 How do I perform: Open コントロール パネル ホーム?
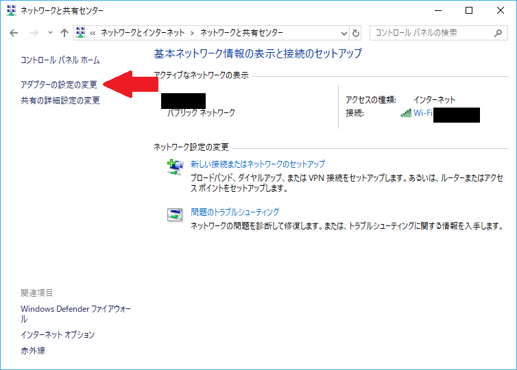tap(60, 60)
